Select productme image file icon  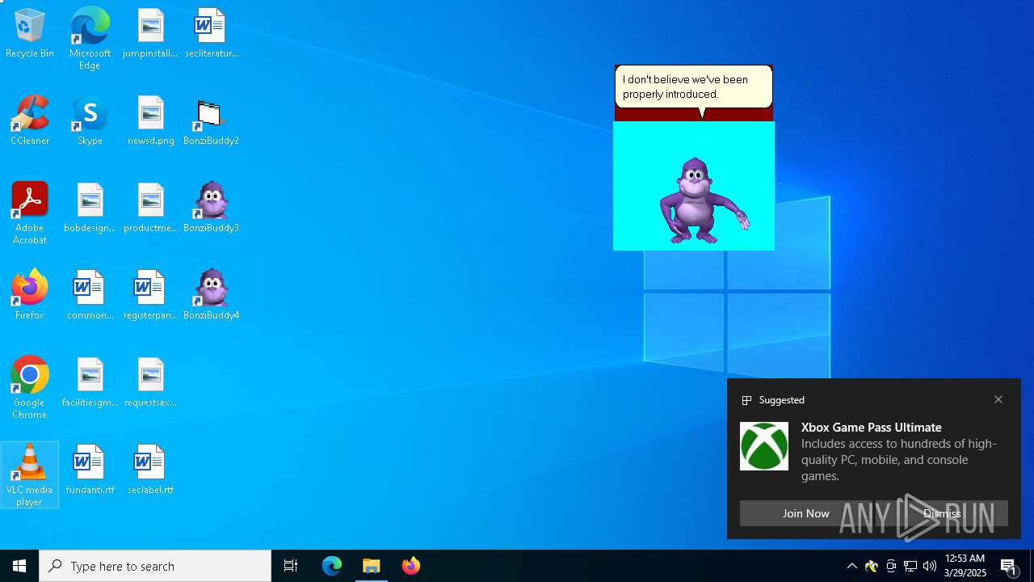(x=150, y=208)
